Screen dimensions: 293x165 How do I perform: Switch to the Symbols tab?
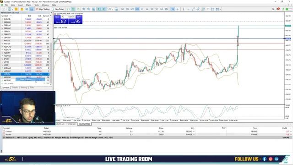pyautogui.click(x=6, y=88)
